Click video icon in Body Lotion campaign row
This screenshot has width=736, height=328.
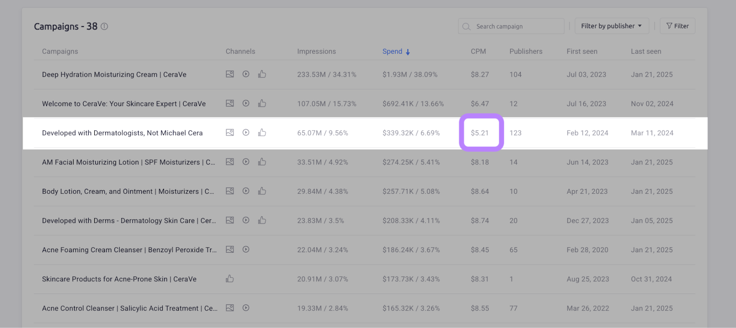pos(246,191)
